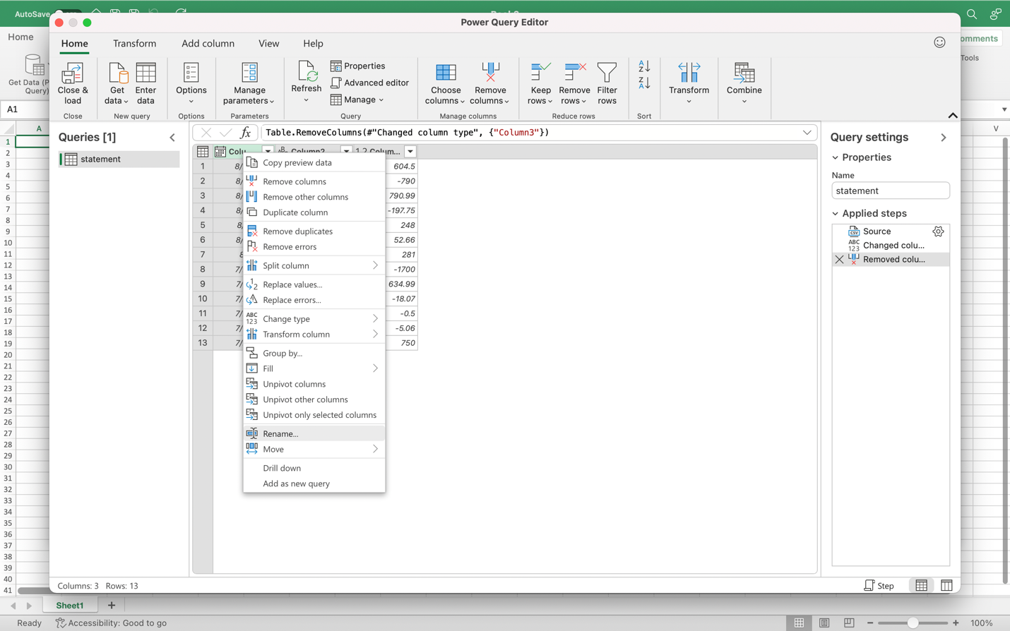Open the Get data ribbon button
The width and height of the screenshot is (1010, 631).
coord(117,84)
